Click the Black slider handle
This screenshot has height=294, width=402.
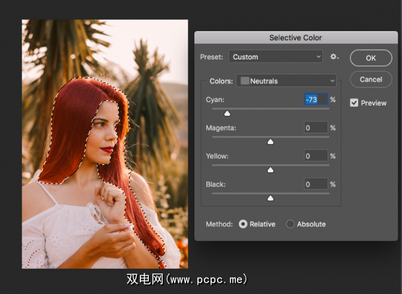tap(270, 198)
